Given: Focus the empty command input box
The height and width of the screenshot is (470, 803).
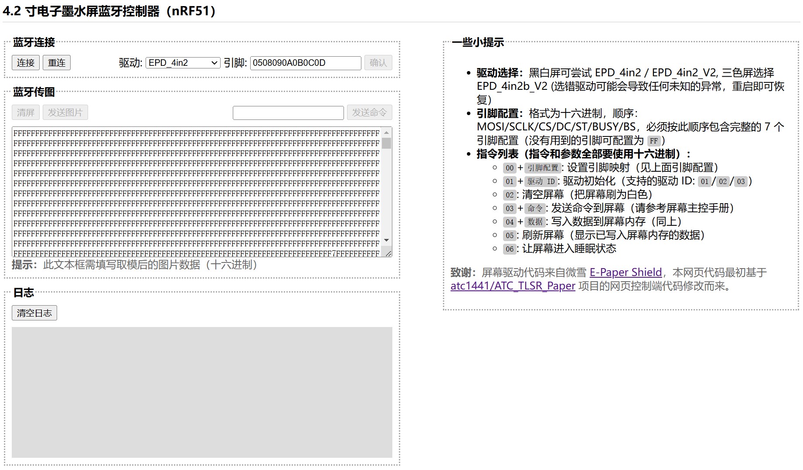Looking at the screenshot, I should pos(288,113).
